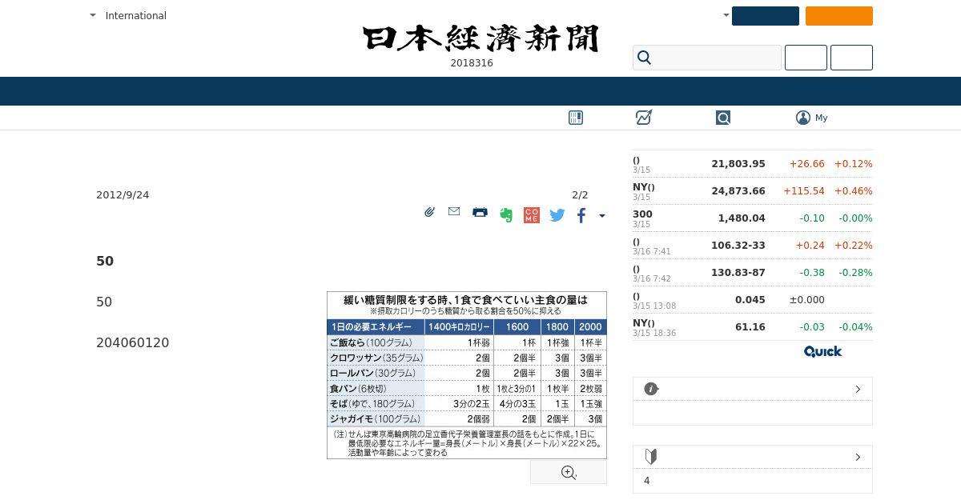Open the newspaper edition viewer icon

pyautogui.click(x=575, y=118)
